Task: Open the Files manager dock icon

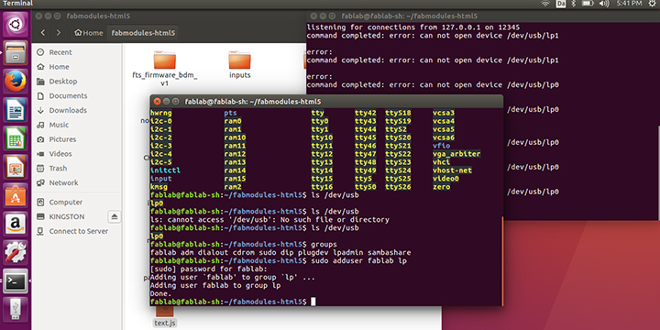Action: pyautogui.click(x=16, y=53)
